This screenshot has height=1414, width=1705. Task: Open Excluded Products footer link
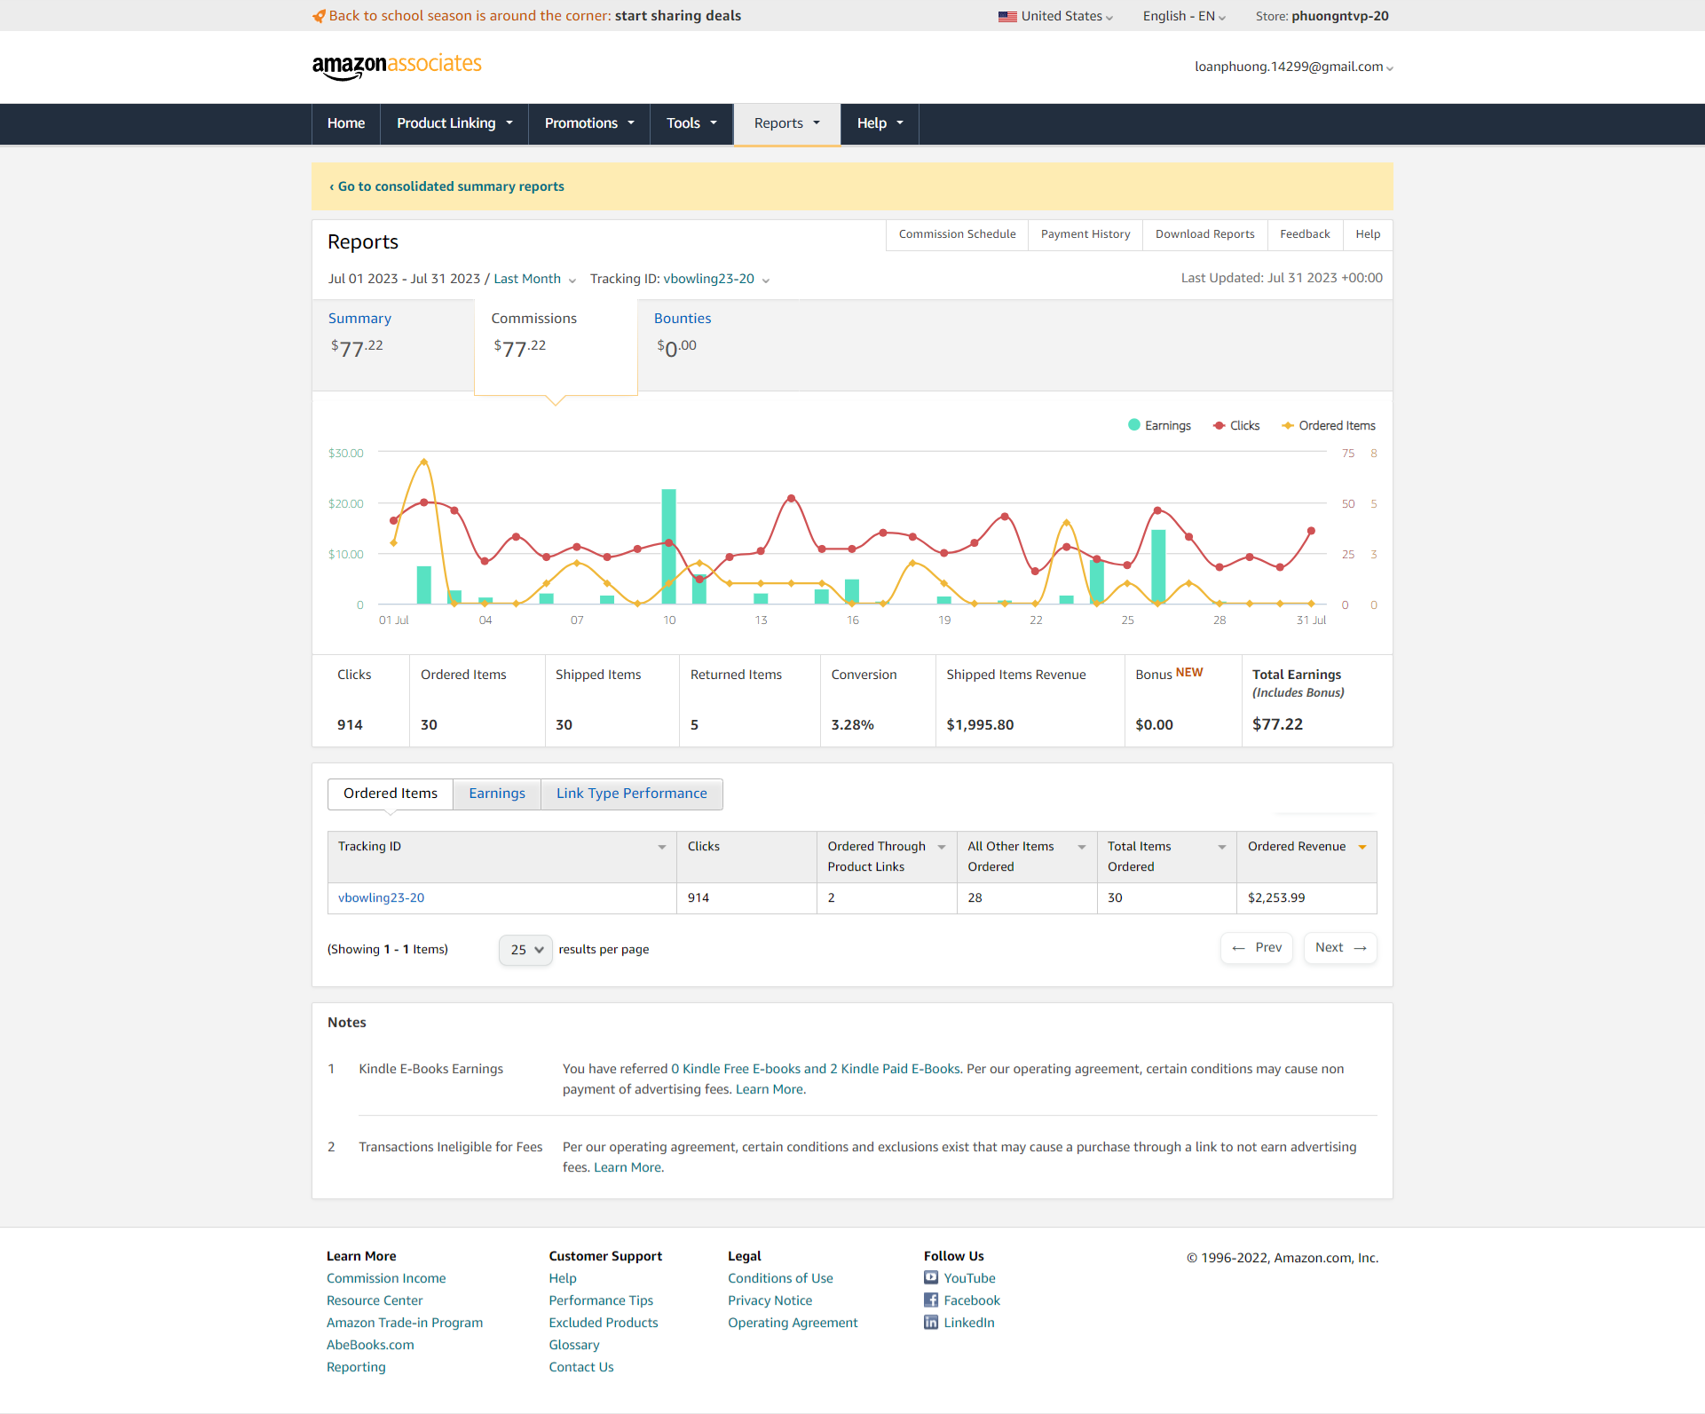604,1323
